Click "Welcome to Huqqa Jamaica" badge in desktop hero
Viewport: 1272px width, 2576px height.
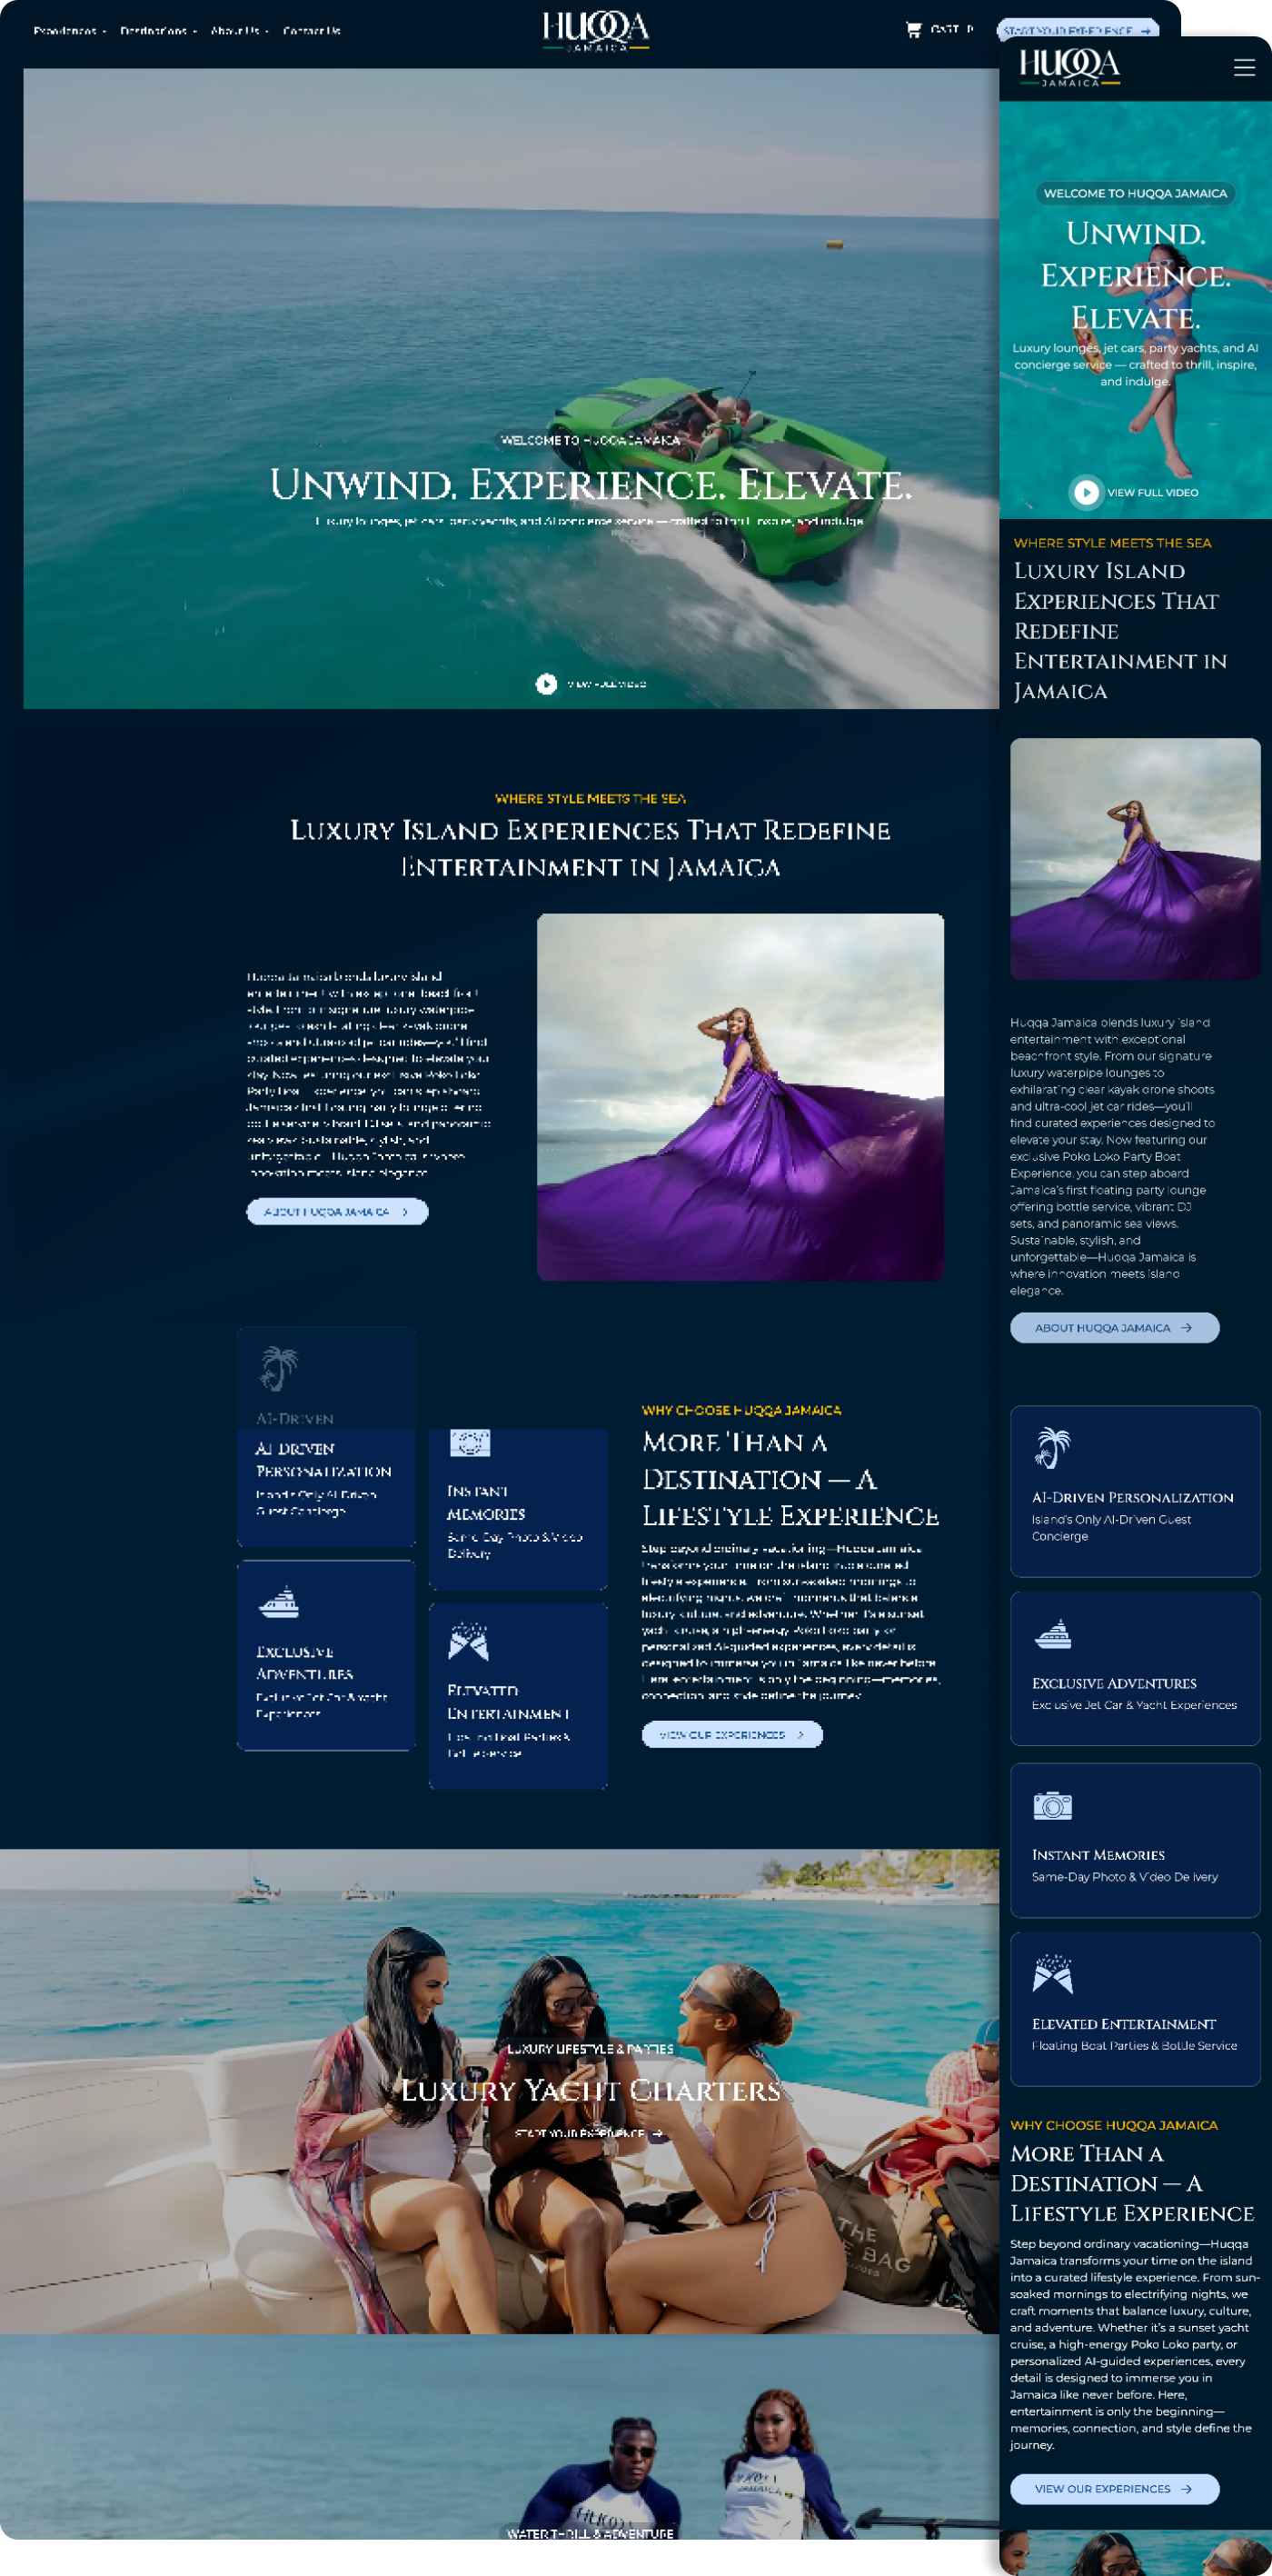tap(591, 440)
